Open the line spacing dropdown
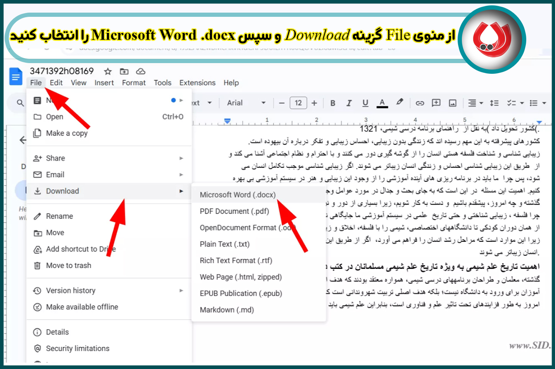Image resolution: width=555 pixels, height=369 pixels. pos(494,102)
